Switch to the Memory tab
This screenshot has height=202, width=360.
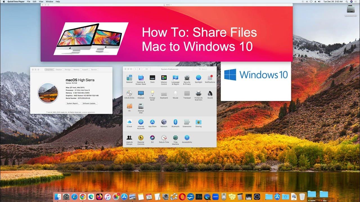(x=76, y=70)
